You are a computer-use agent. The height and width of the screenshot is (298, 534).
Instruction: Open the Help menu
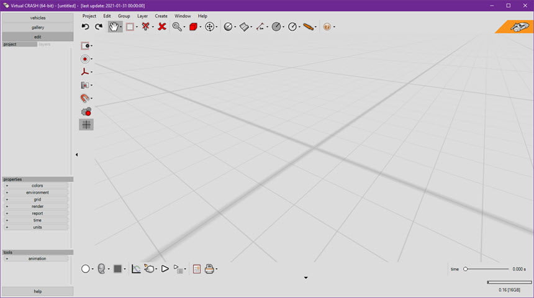pyautogui.click(x=202, y=16)
